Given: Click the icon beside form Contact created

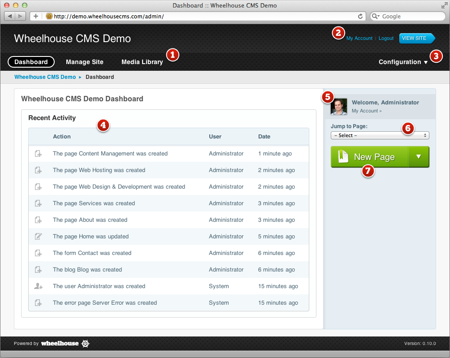Looking at the screenshot, I should click(x=38, y=253).
